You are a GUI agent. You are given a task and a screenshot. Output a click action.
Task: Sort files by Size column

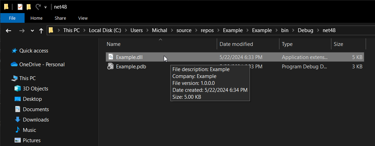[x=338, y=44]
